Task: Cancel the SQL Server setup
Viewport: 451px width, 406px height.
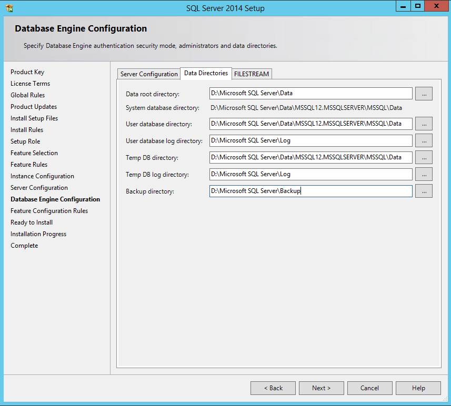Action: coord(369,388)
